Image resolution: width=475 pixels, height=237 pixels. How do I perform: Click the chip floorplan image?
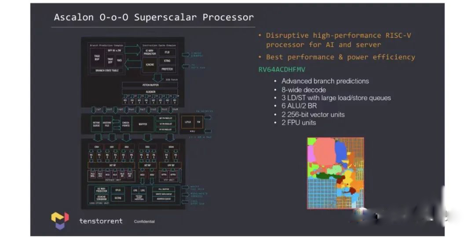[336, 173]
